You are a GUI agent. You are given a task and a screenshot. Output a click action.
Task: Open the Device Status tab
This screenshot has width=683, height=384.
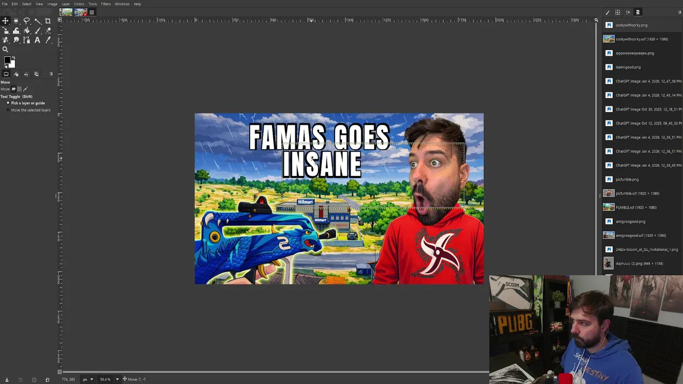tap(16, 74)
